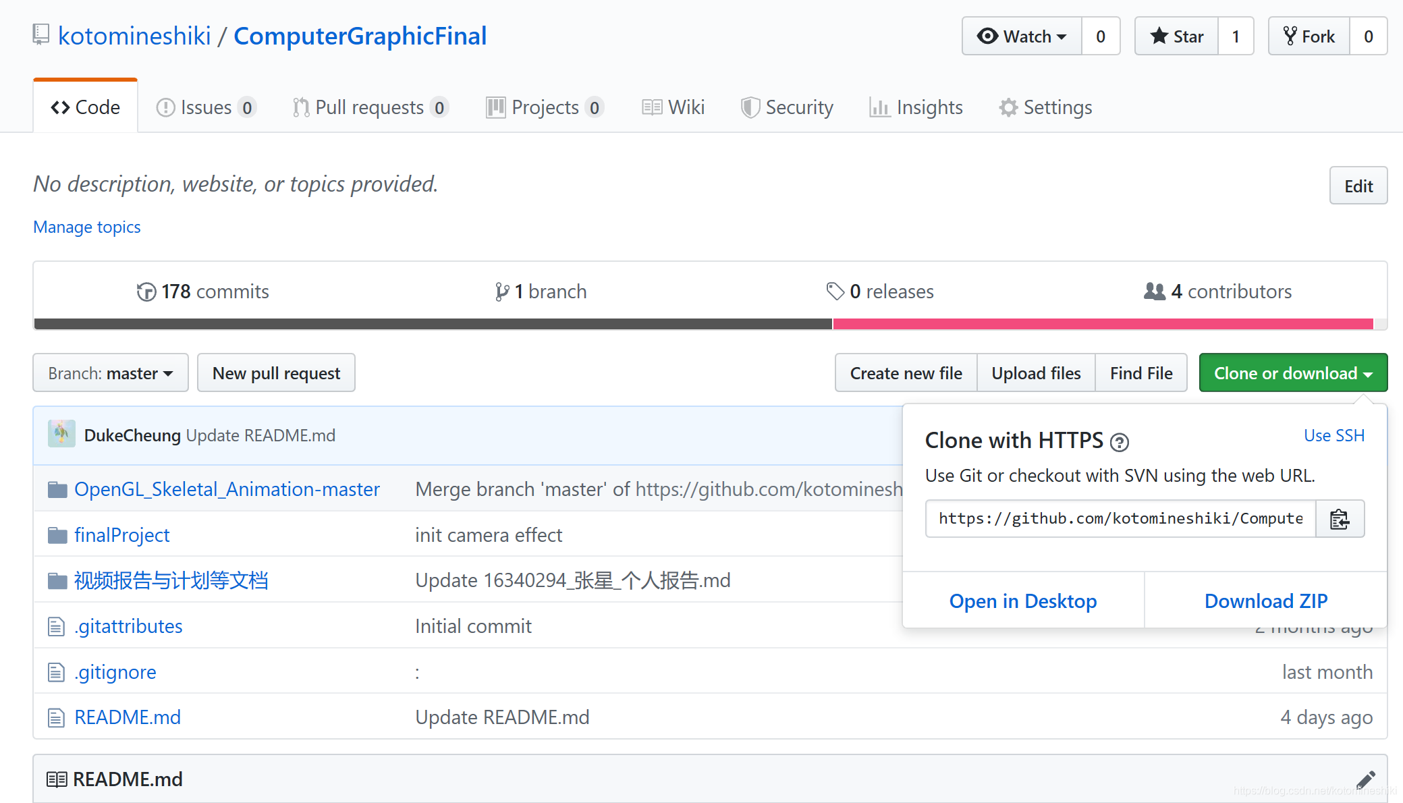Open the Watch dropdown
Image resolution: width=1403 pixels, height=803 pixels.
click(x=1022, y=36)
